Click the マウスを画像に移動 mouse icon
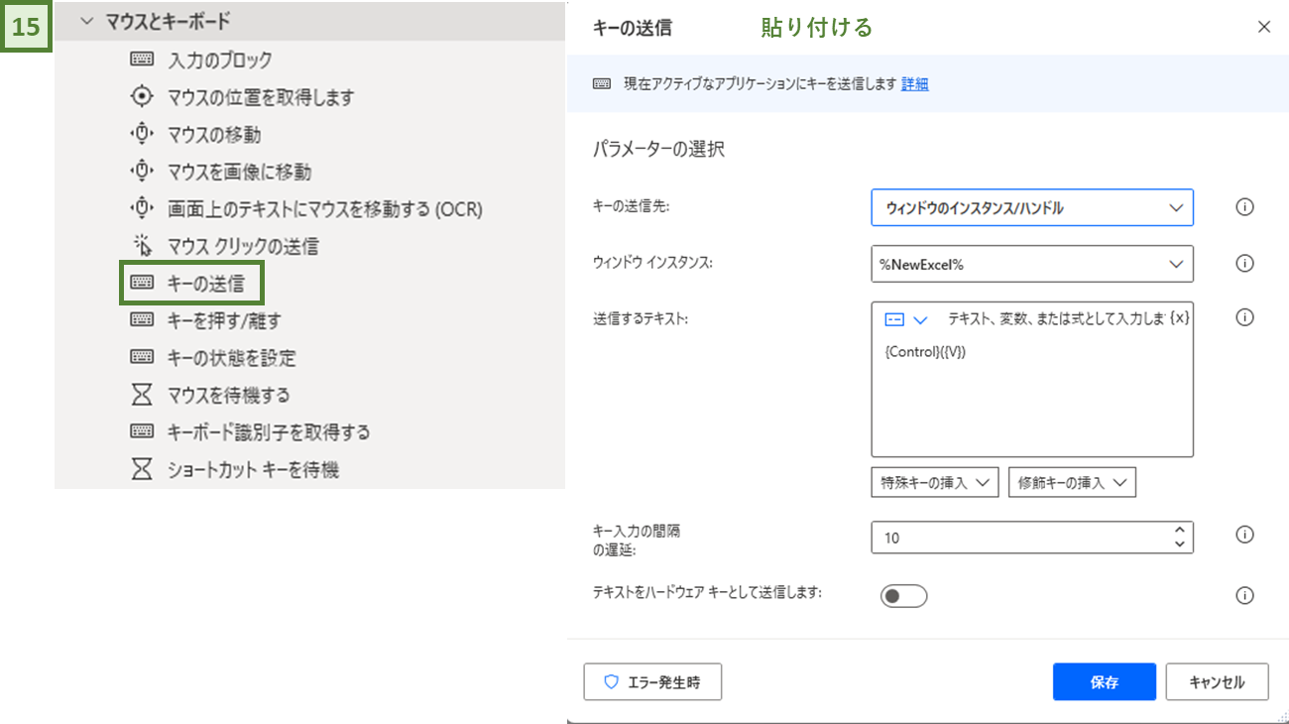The width and height of the screenshot is (1289, 724). 142,172
